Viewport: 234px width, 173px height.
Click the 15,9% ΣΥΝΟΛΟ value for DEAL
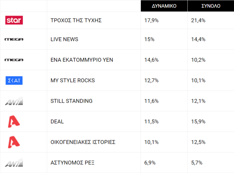(198, 122)
